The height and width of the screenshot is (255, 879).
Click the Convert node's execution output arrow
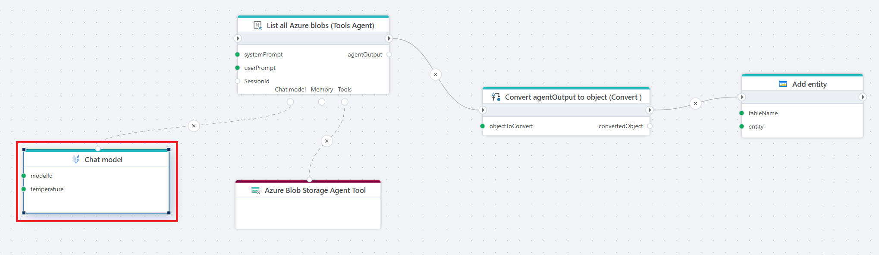pyautogui.click(x=650, y=110)
